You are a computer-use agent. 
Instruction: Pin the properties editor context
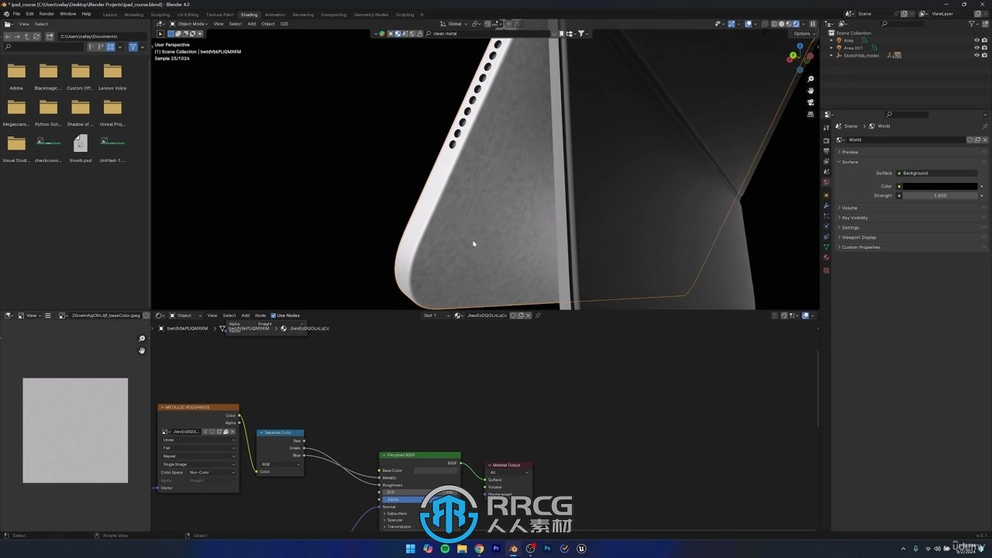985,126
